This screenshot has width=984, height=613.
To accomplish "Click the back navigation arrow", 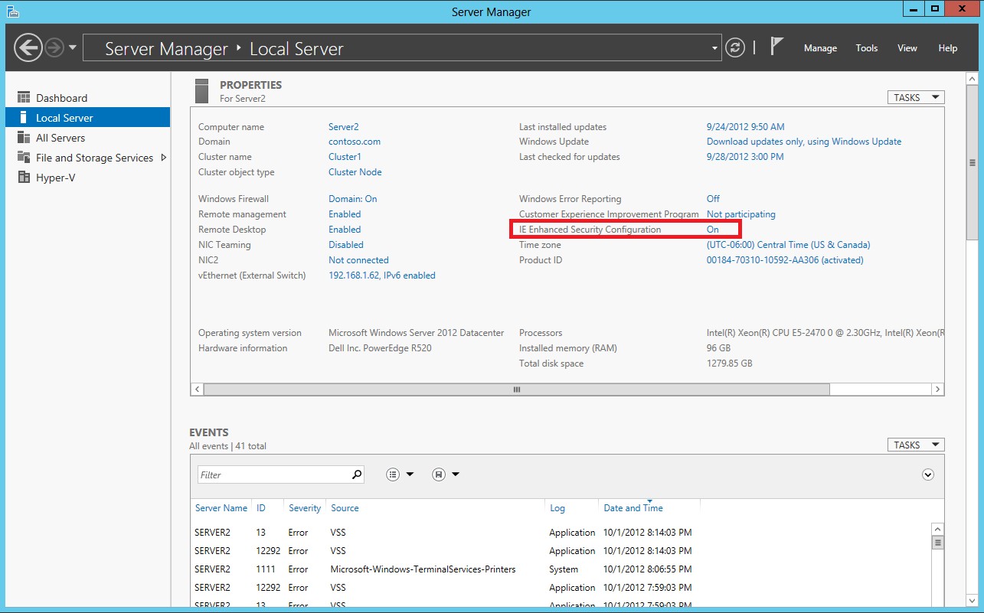I will point(28,47).
